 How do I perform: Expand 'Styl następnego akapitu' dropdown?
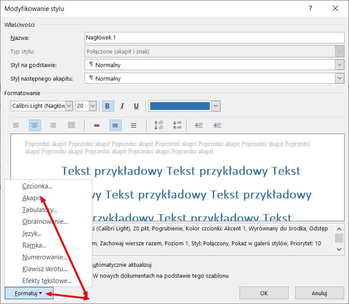pos(339,78)
